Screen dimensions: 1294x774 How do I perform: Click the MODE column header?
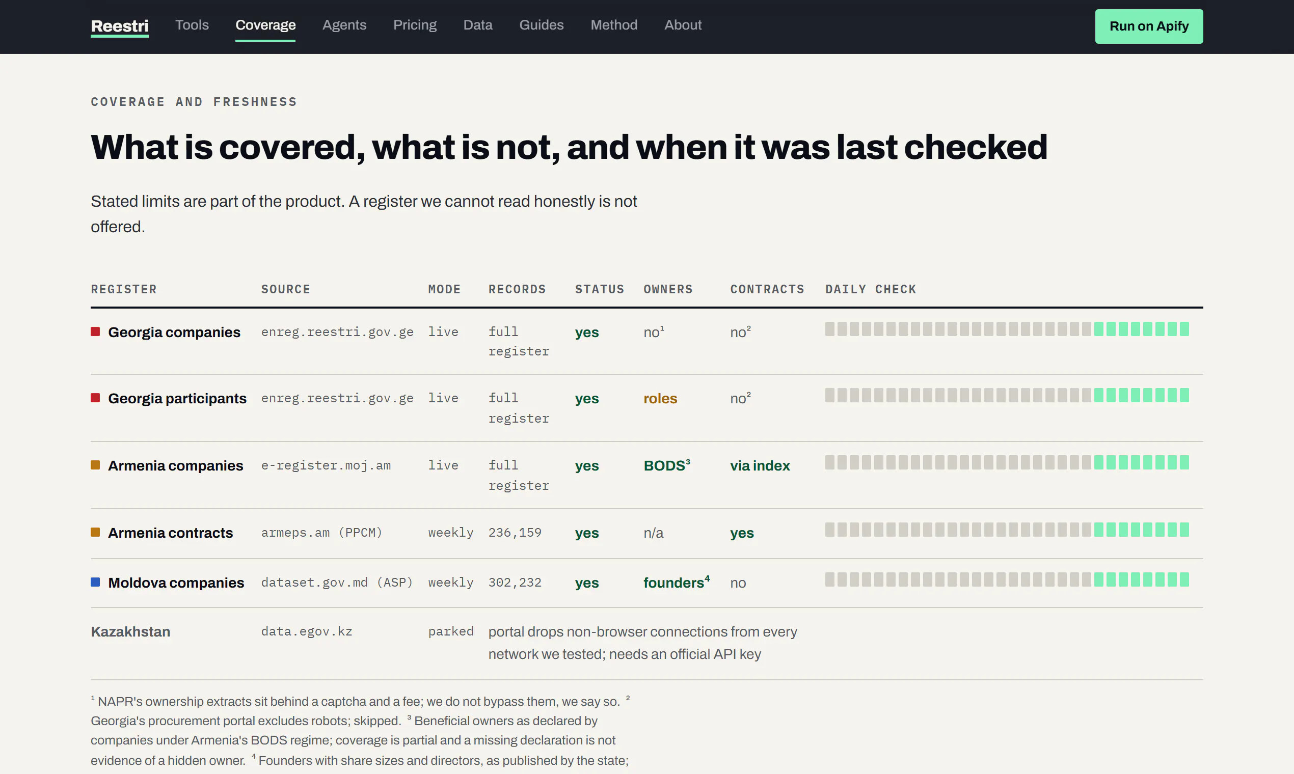coord(445,289)
